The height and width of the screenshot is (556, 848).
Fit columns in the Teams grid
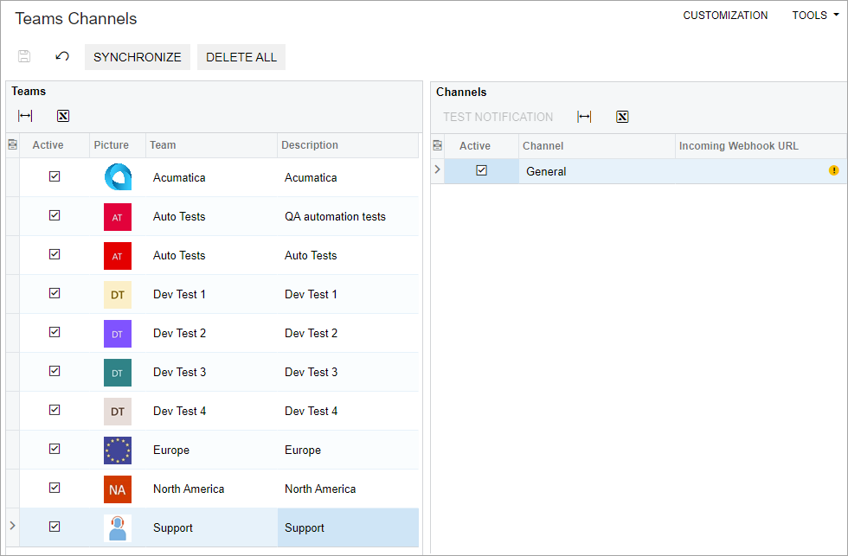click(25, 116)
